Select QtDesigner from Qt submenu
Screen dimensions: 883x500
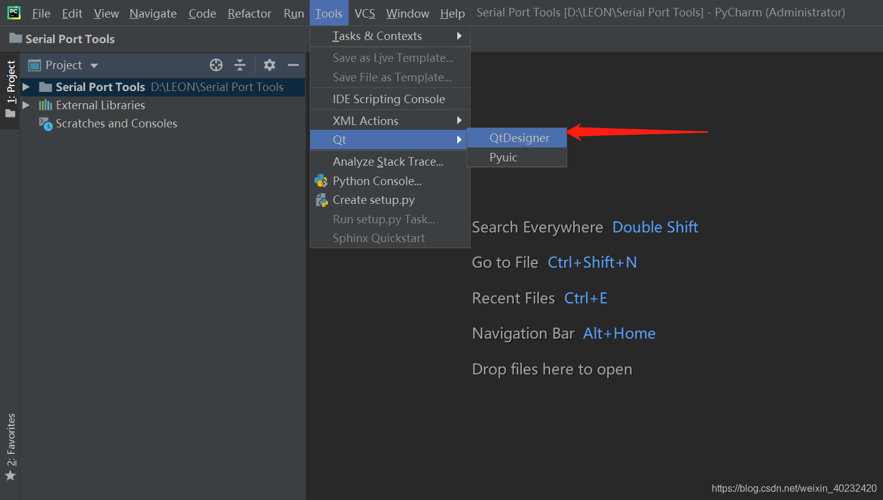tap(517, 138)
